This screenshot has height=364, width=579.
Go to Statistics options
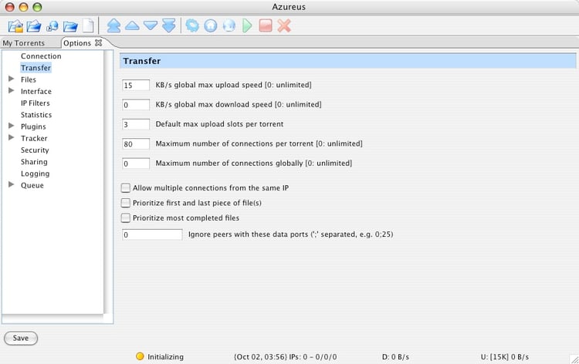(x=36, y=115)
